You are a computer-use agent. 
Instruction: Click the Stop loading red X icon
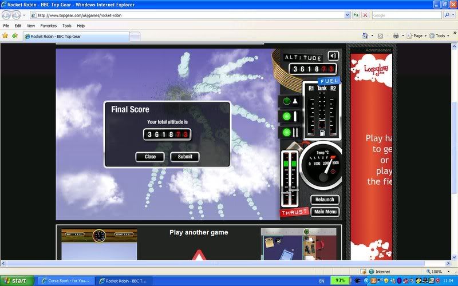(x=365, y=15)
